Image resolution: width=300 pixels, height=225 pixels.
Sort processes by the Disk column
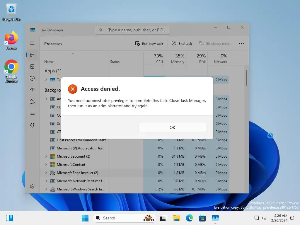coord(197,58)
